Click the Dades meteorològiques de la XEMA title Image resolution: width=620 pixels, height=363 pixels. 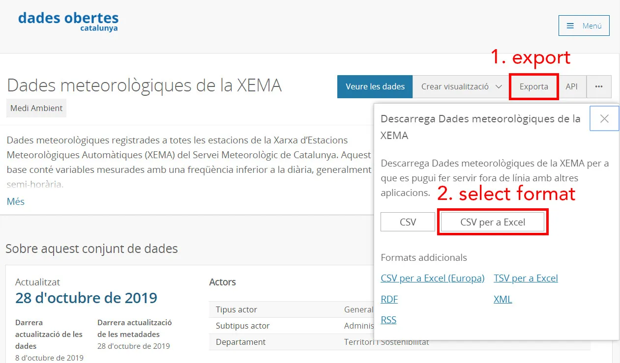pyautogui.click(x=144, y=85)
